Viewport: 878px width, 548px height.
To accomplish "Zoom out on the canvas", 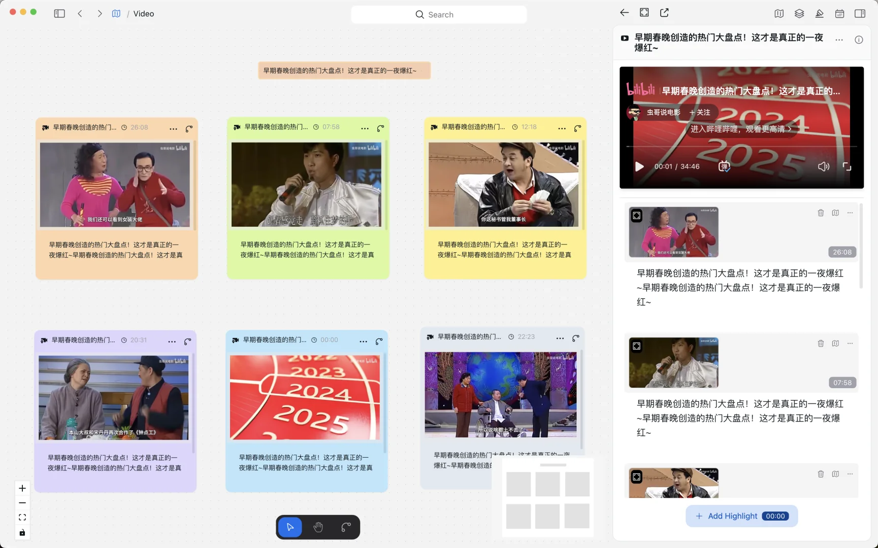I will (x=22, y=503).
